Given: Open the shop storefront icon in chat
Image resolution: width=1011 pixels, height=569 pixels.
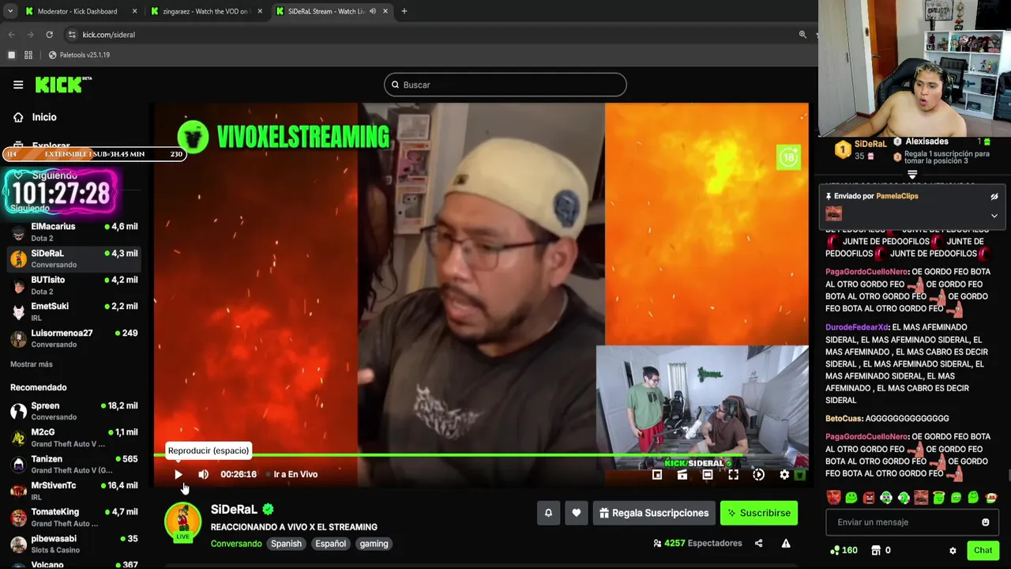Looking at the screenshot, I should (876, 550).
